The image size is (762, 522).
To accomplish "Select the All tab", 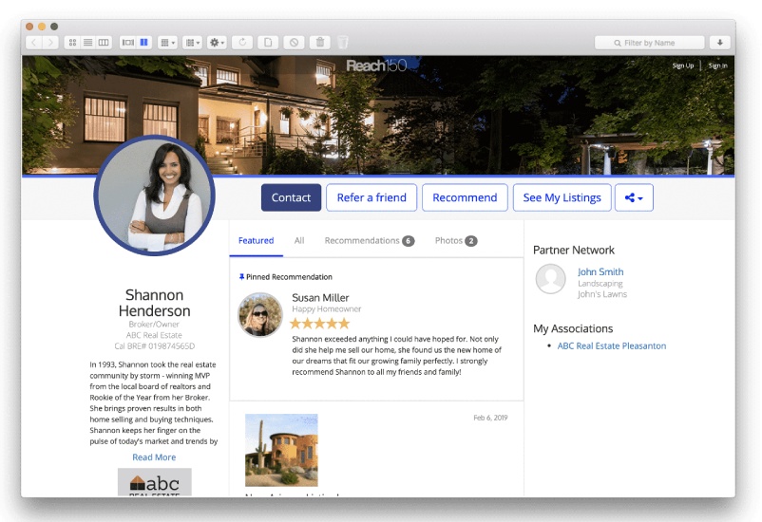I will pyautogui.click(x=299, y=241).
